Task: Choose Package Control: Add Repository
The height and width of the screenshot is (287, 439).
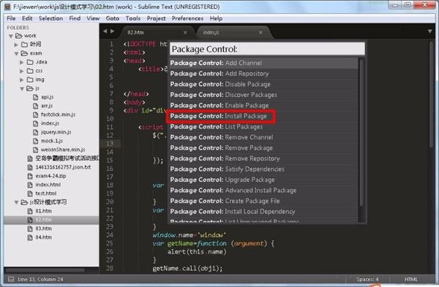Action: point(263,74)
